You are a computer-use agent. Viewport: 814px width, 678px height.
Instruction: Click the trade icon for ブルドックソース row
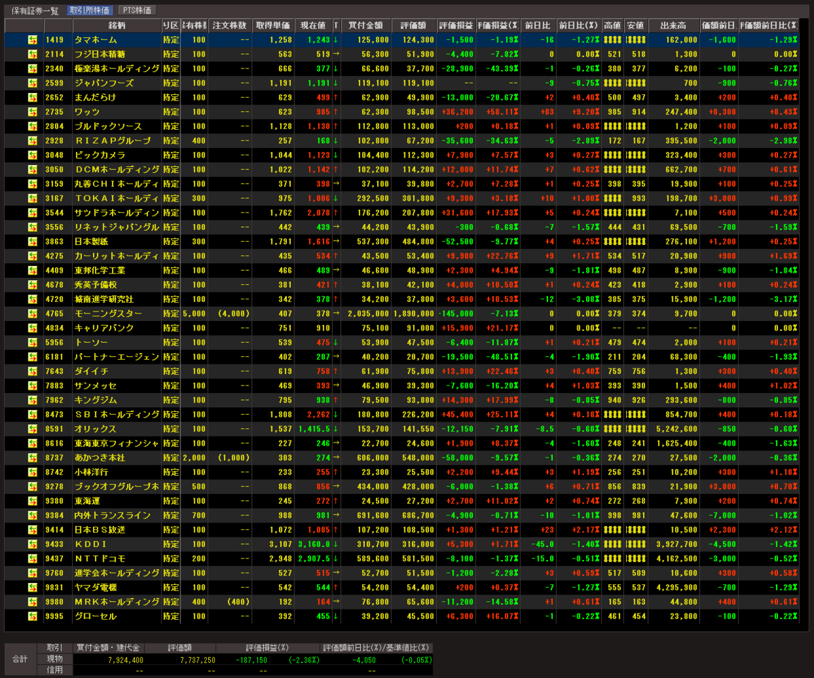[x=33, y=126]
